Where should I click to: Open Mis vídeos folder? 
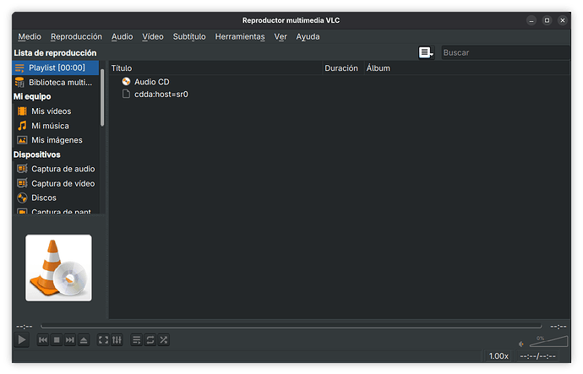(x=56, y=111)
